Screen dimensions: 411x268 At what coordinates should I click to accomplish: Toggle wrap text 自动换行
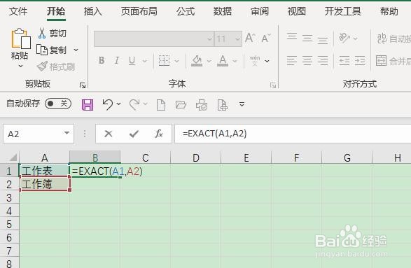pos(393,38)
